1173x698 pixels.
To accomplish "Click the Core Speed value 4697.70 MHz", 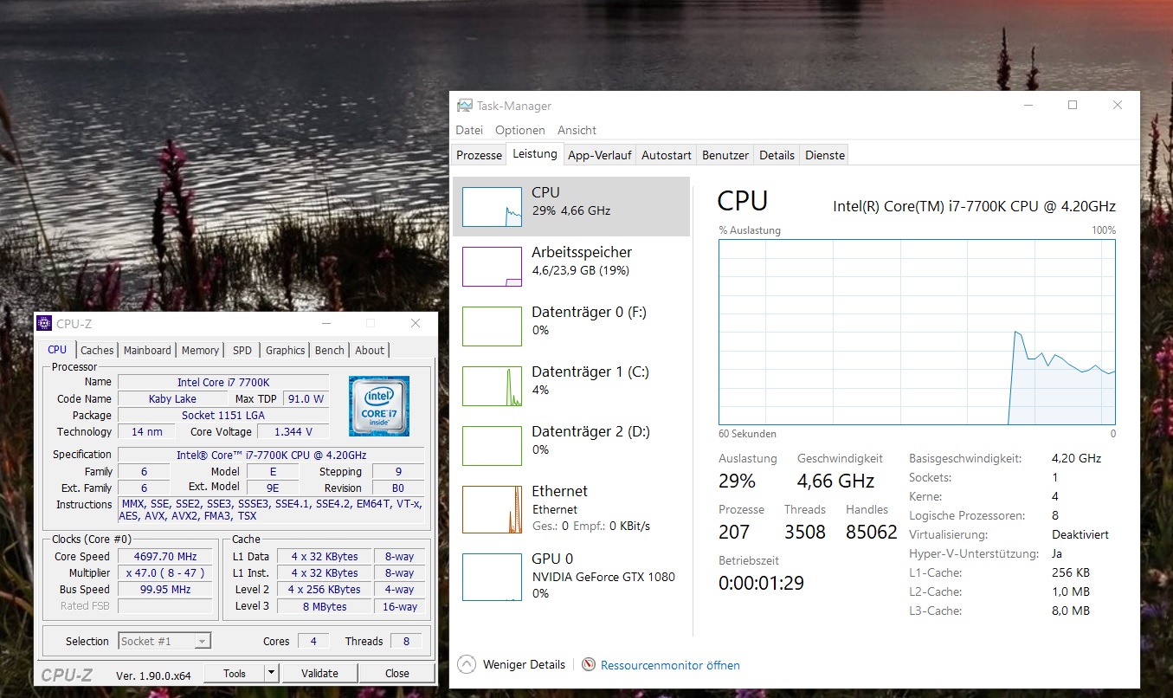I will coord(165,556).
